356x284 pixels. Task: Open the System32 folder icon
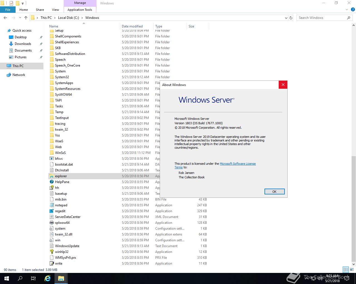51,77
